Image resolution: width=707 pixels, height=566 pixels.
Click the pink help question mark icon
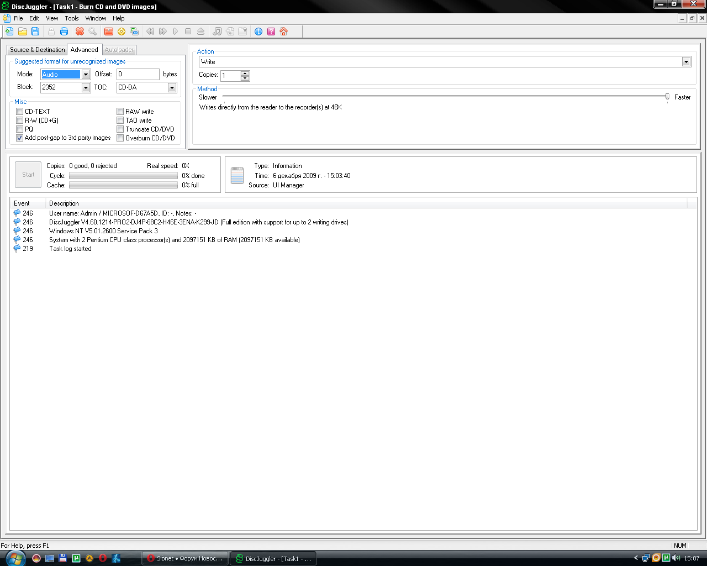[x=271, y=32]
